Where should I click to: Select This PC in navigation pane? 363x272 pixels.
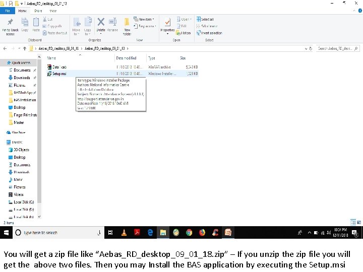15,143
